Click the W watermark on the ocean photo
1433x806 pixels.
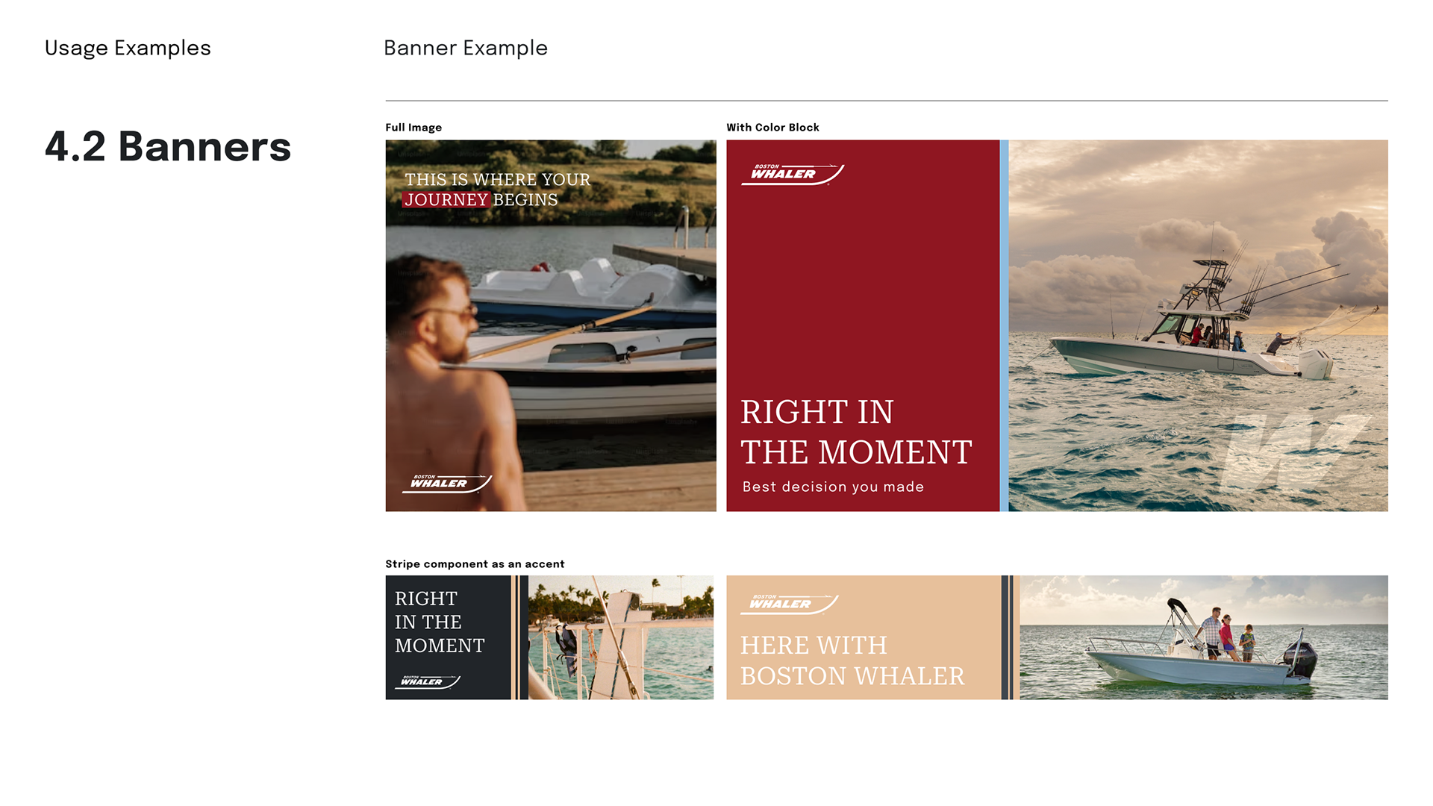1296,449
